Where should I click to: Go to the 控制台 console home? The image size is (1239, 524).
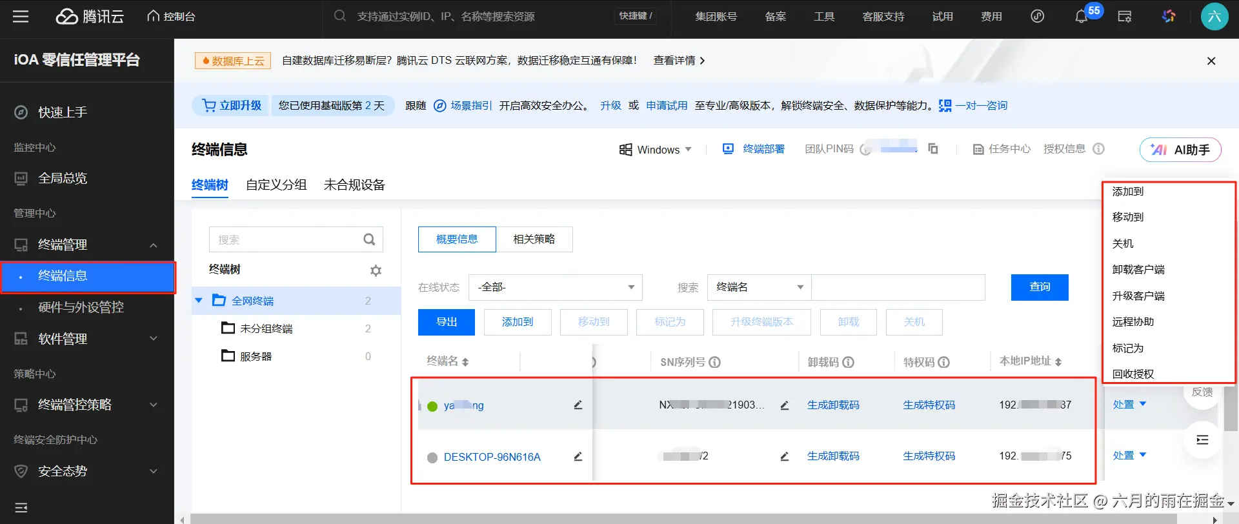click(x=171, y=16)
